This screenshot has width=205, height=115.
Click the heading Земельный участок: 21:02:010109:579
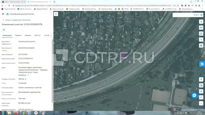(x=22, y=24)
